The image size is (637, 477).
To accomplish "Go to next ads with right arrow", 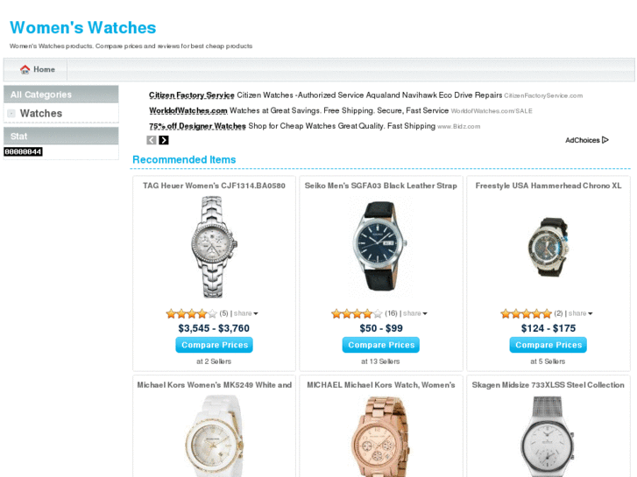I will click(x=164, y=140).
